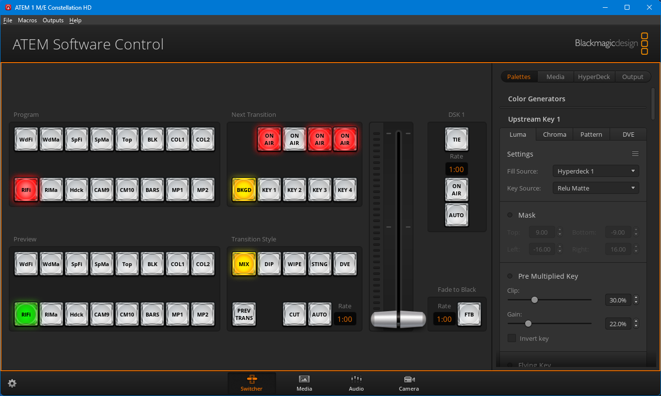Switch to the HyperDeck palette tab
This screenshot has width=661, height=396.
tap(594, 77)
